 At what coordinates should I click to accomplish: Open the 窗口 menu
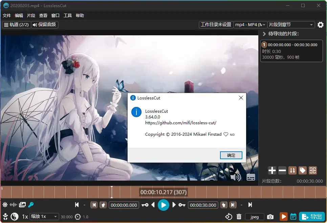[56, 16]
